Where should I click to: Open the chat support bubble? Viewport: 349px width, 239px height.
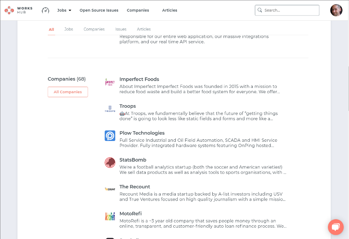[336, 227]
